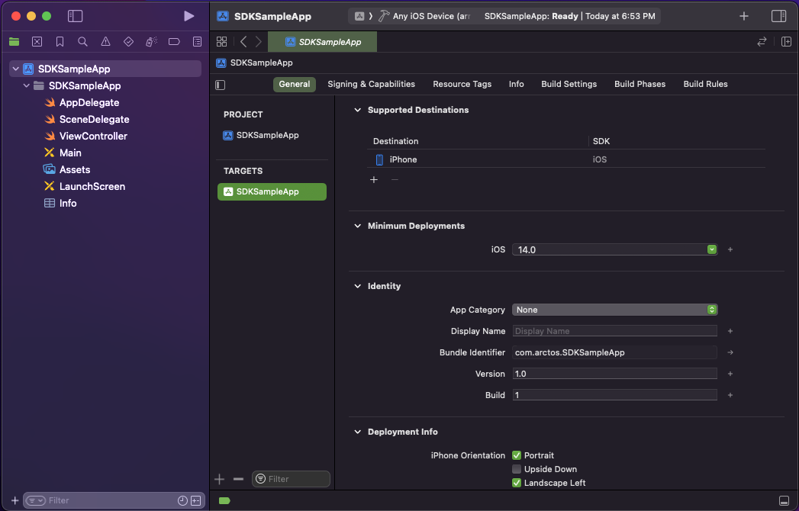Image resolution: width=799 pixels, height=511 pixels.
Task: Click the add editor split icon
Action: [786, 42]
